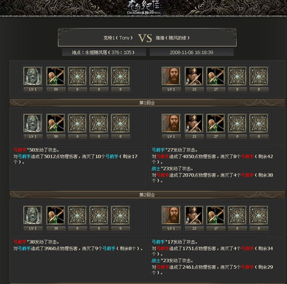
Task: Click attacker name 克特1 (Tony)
Action: point(118,38)
